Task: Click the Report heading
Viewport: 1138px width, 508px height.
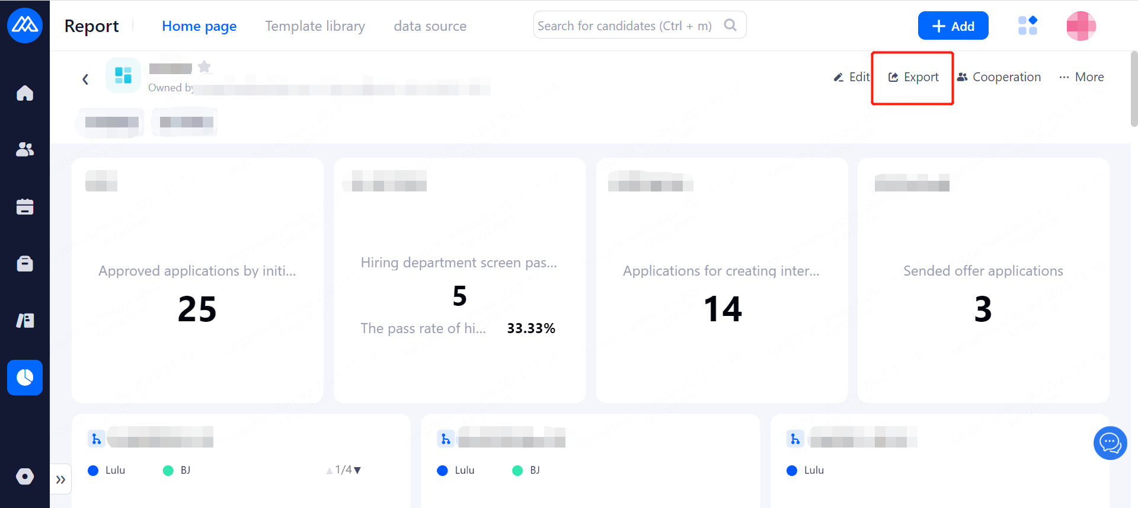Action: 91,26
